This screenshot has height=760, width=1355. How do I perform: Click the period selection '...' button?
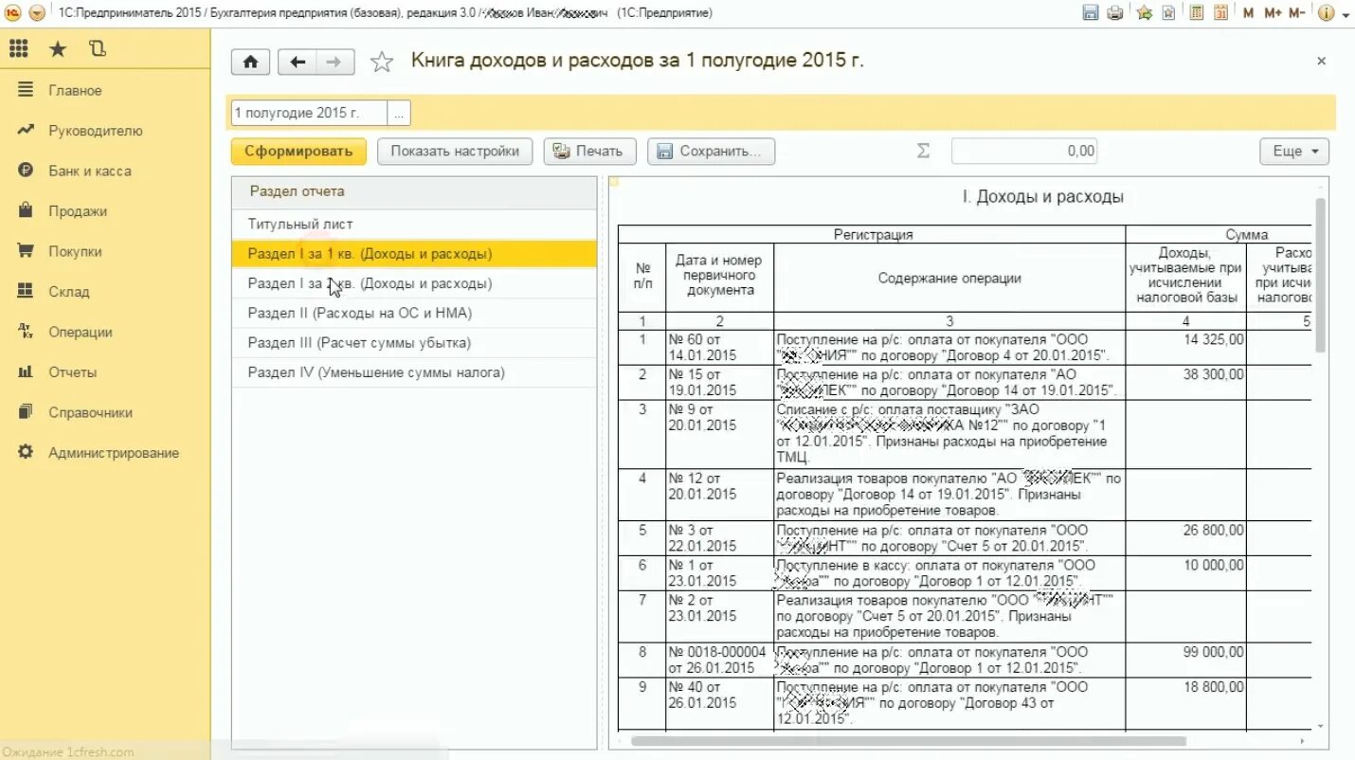click(399, 113)
